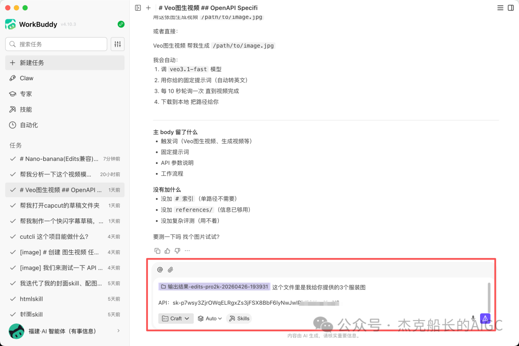
Task: Open the 自动化 section
Action: (65, 125)
